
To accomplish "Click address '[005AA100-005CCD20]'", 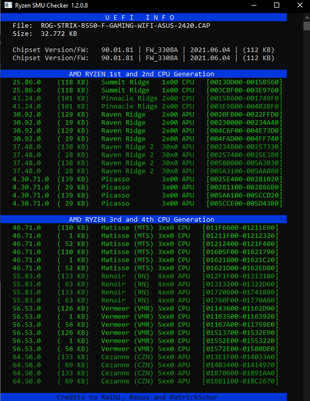I will (x=244, y=195).
